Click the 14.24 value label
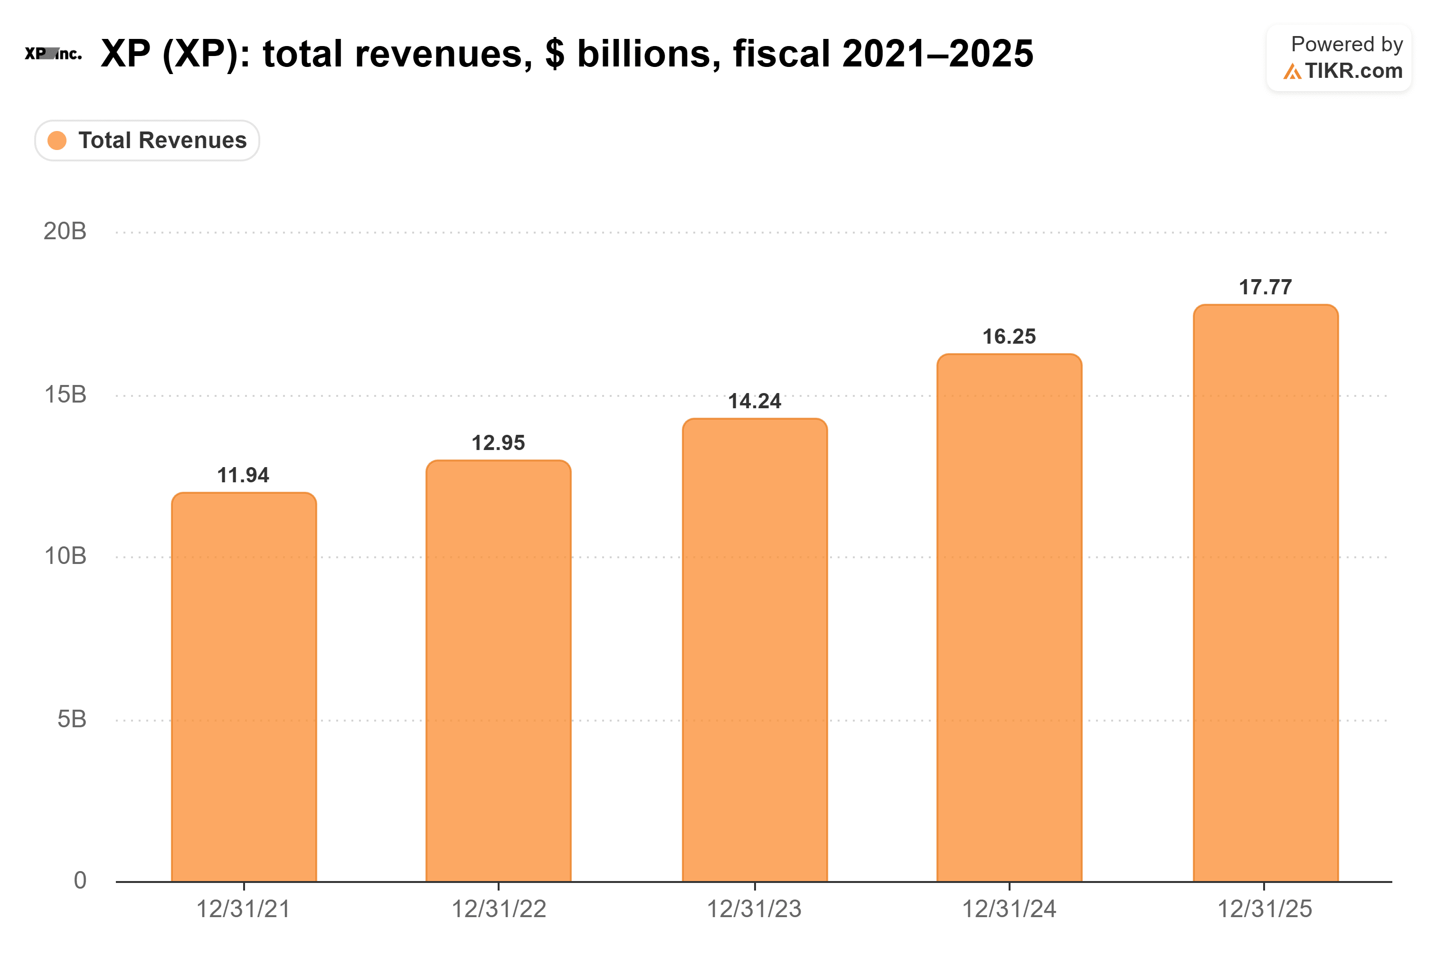1436x957 pixels. (x=755, y=401)
